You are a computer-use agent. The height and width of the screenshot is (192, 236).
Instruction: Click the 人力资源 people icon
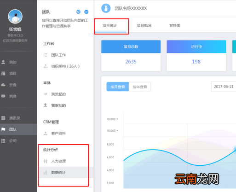pyautogui.click(x=46, y=161)
